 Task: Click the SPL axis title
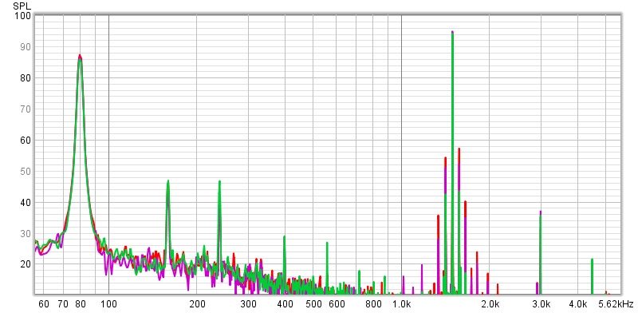click(22, 6)
